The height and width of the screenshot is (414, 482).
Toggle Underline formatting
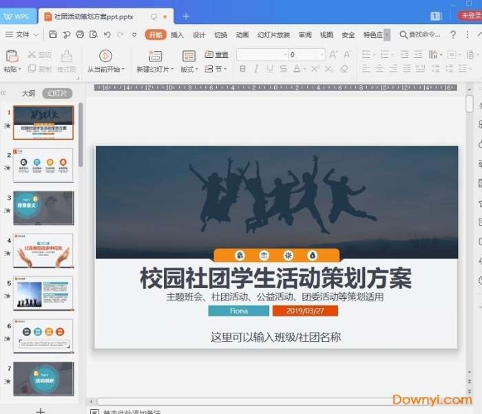point(269,69)
